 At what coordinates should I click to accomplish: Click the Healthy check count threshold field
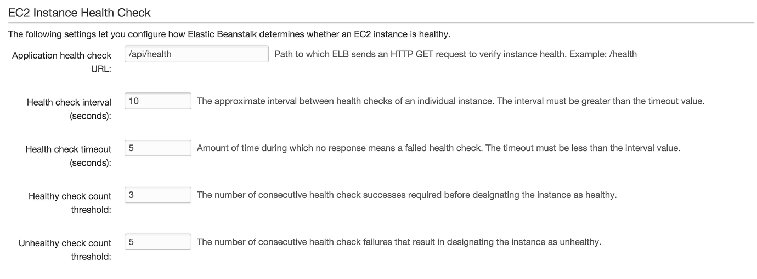click(158, 195)
